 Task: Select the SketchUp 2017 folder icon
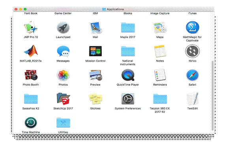pyautogui.click(x=63, y=99)
